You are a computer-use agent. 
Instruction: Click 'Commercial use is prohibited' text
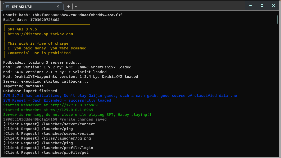pyautogui.click(x=39, y=53)
